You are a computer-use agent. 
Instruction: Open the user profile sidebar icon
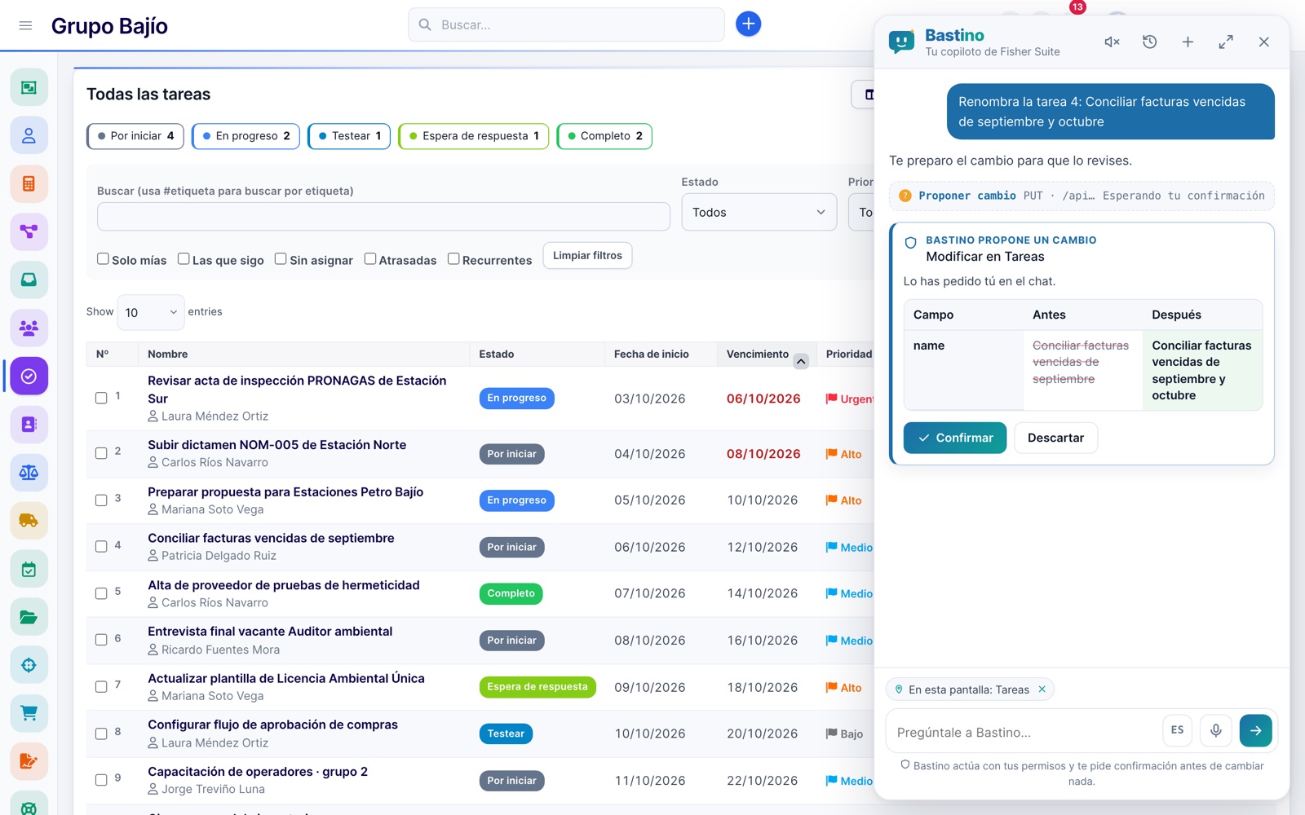[29, 135]
